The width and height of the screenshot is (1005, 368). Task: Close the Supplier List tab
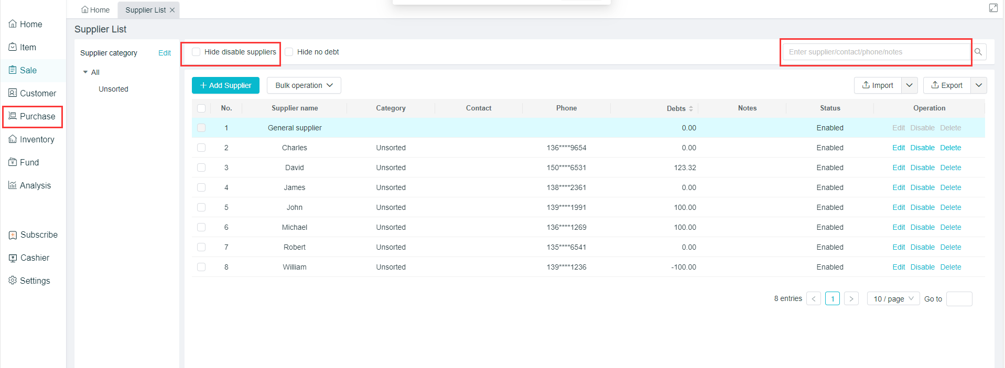click(x=172, y=10)
